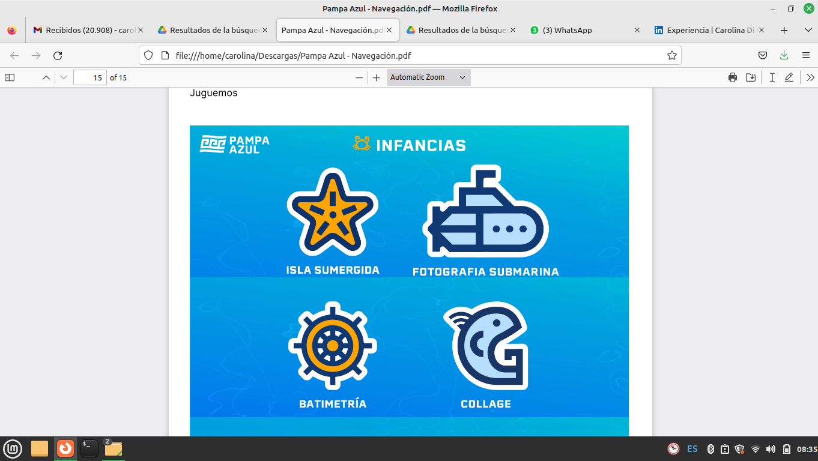The width and height of the screenshot is (818, 461).
Task: Print the PDF document
Action: pyautogui.click(x=733, y=77)
